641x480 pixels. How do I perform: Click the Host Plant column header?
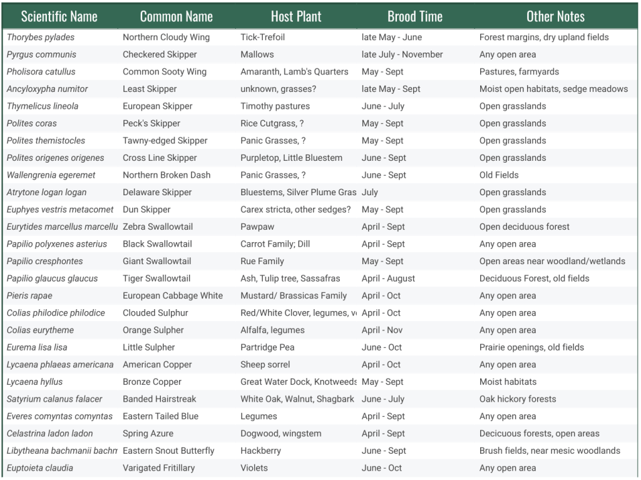pyautogui.click(x=295, y=16)
